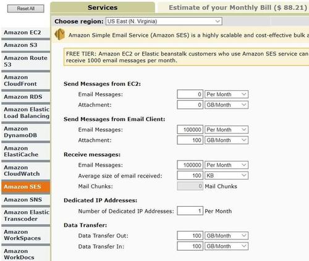Open the Choose region dropdown
This screenshot has height=261, width=309.
164,22
